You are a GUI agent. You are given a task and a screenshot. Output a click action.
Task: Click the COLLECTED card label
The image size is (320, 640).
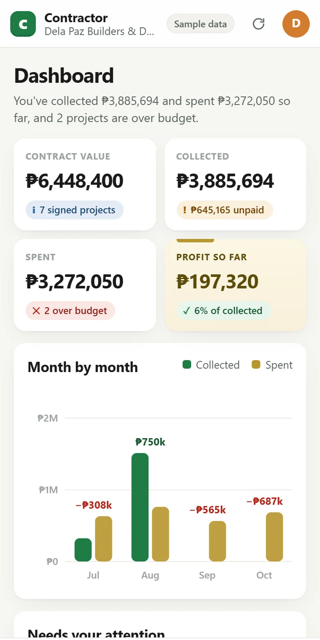[x=203, y=156]
